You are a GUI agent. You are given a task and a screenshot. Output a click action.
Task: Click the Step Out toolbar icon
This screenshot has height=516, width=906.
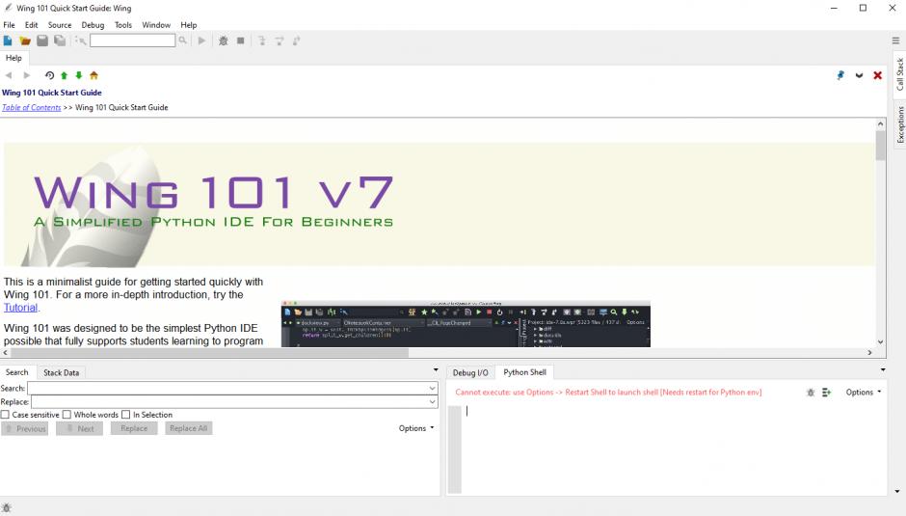point(297,41)
